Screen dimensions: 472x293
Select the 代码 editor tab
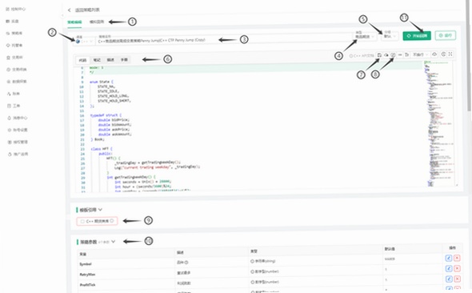pos(82,60)
